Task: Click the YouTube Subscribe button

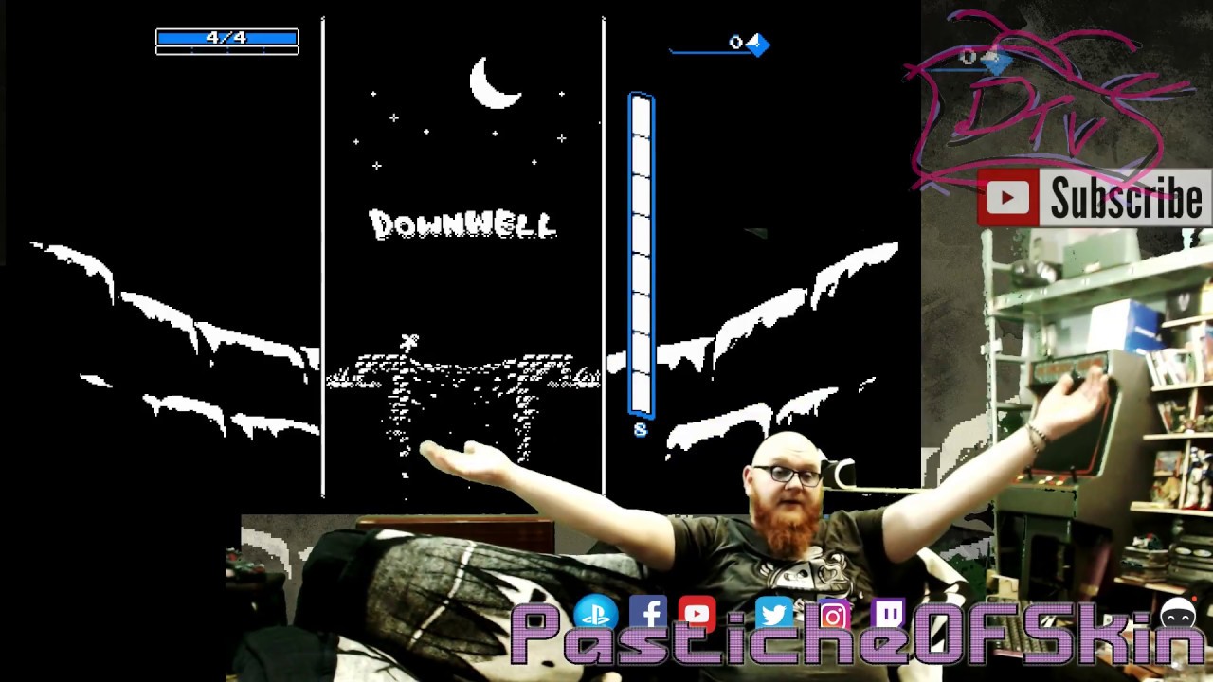Action: [x=1095, y=198]
